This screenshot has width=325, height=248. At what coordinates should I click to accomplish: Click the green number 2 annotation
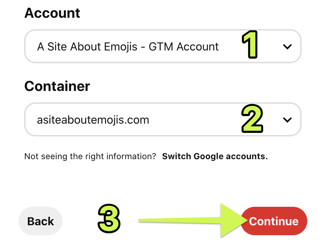click(252, 119)
